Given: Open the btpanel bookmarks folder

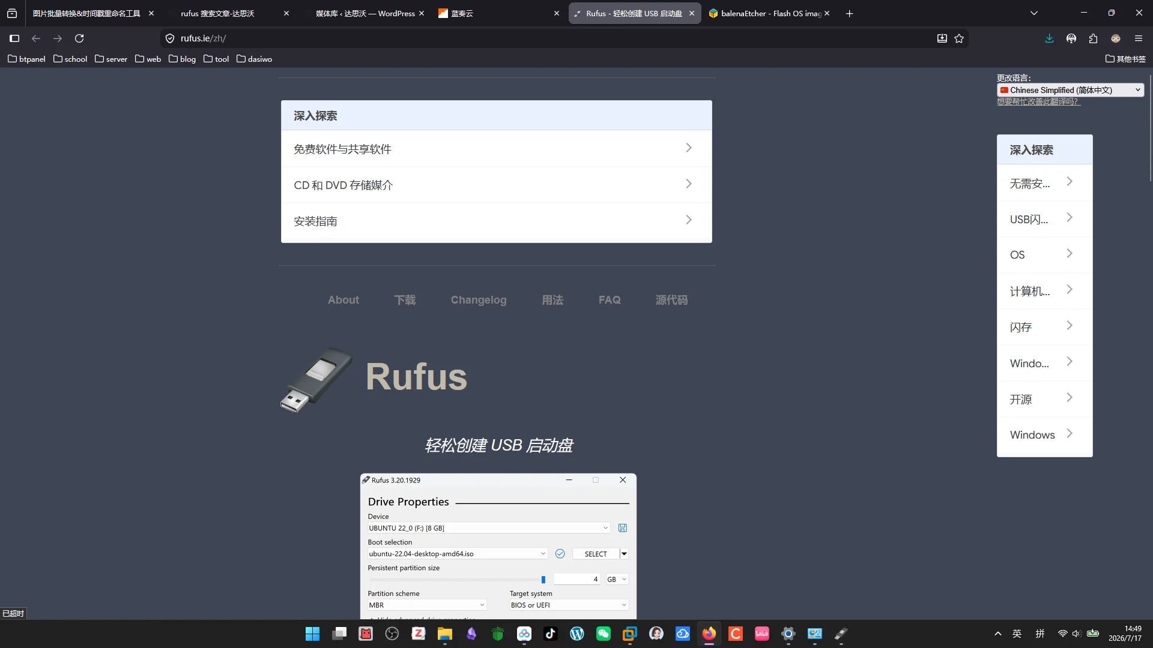Looking at the screenshot, I should [26, 59].
